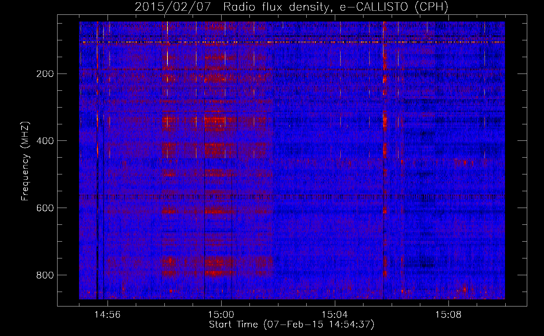Click the 200 frequency tick label
544x336 pixels.
pyautogui.click(x=45, y=74)
